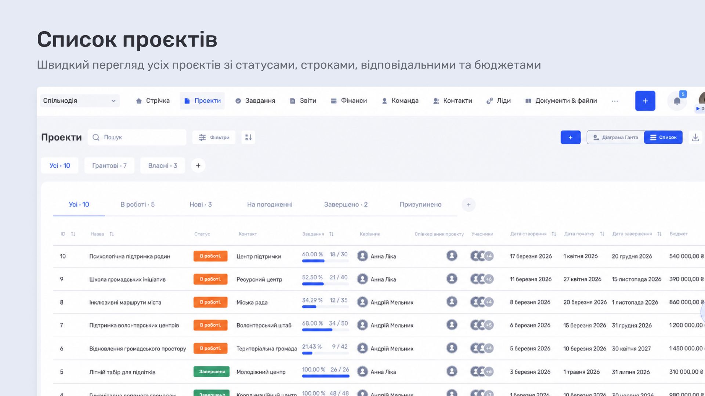Image resolution: width=705 pixels, height=396 pixels.
Task: Go to Стрічка in the top navigation
Action: (153, 101)
